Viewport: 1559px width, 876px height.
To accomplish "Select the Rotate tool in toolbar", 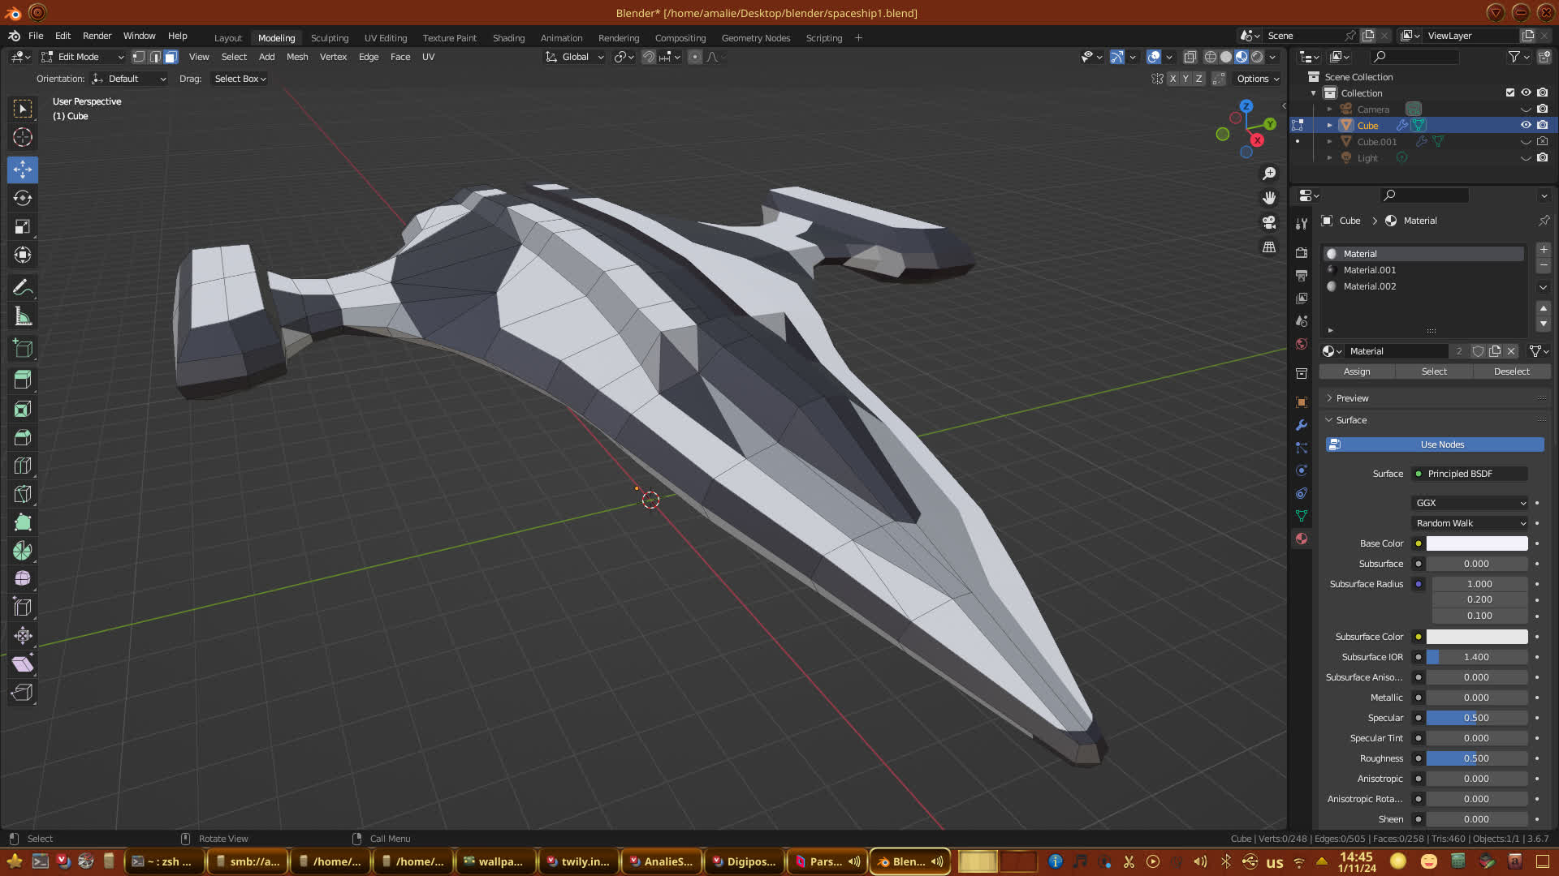I will pos(23,198).
